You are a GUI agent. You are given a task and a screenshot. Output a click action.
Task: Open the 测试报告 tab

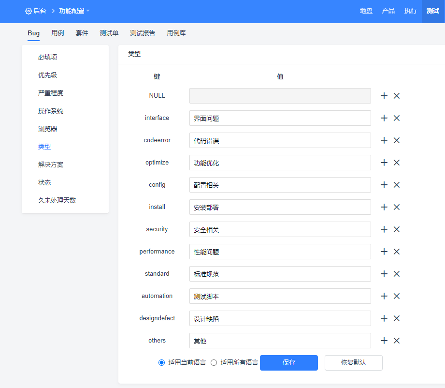[143, 33]
